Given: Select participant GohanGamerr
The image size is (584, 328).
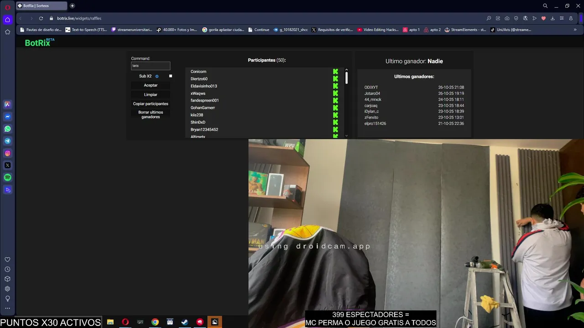Looking at the screenshot, I should (203, 108).
